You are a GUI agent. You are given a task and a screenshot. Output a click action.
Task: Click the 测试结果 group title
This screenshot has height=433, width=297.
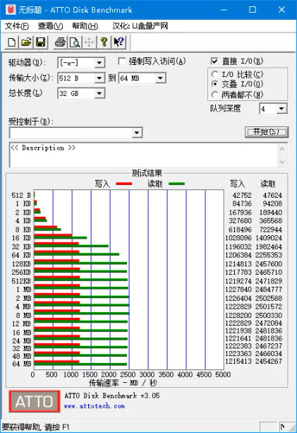147,173
